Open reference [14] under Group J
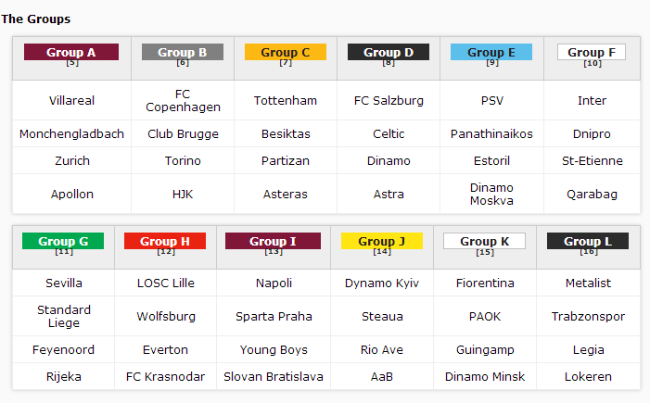Image resolution: width=650 pixels, height=403 pixels. (382, 252)
